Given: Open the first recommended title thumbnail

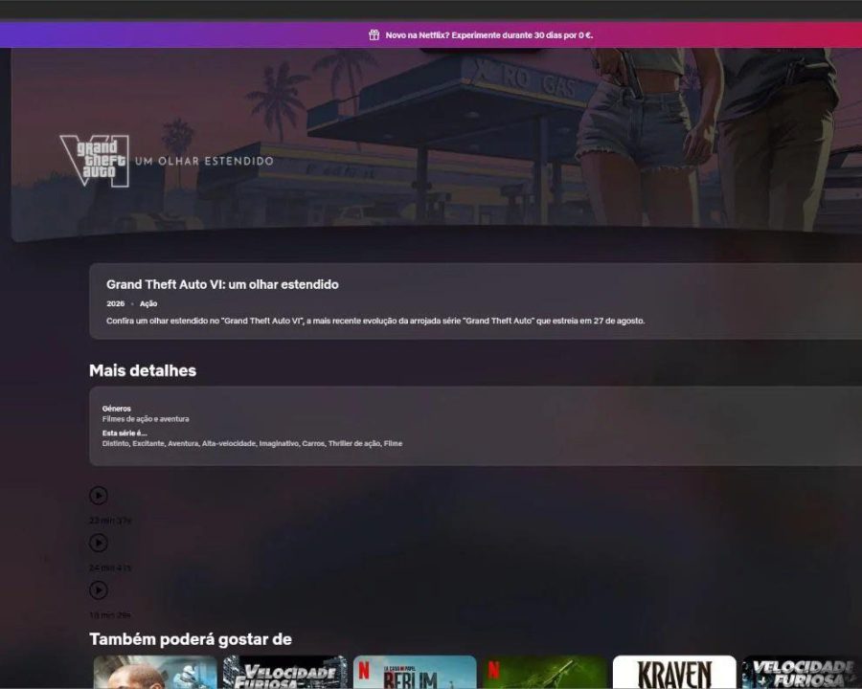Looking at the screenshot, I should (155, 672).
